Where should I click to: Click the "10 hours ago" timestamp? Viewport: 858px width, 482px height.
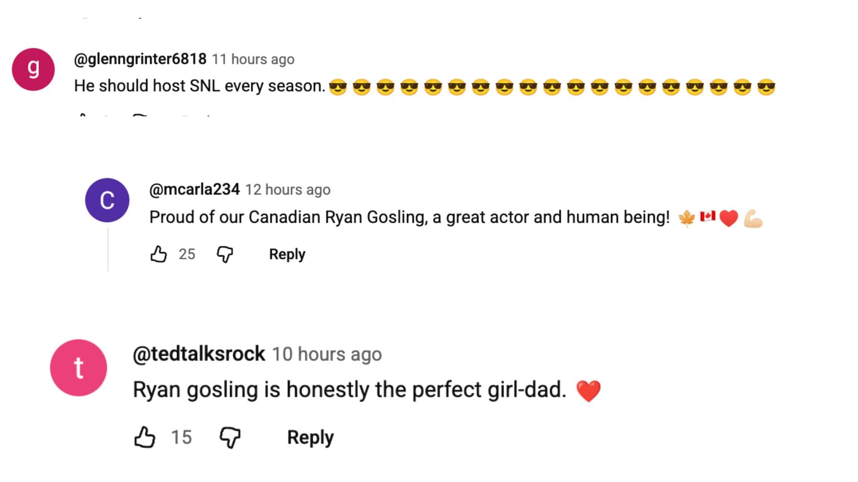click(x=327, y=354)
